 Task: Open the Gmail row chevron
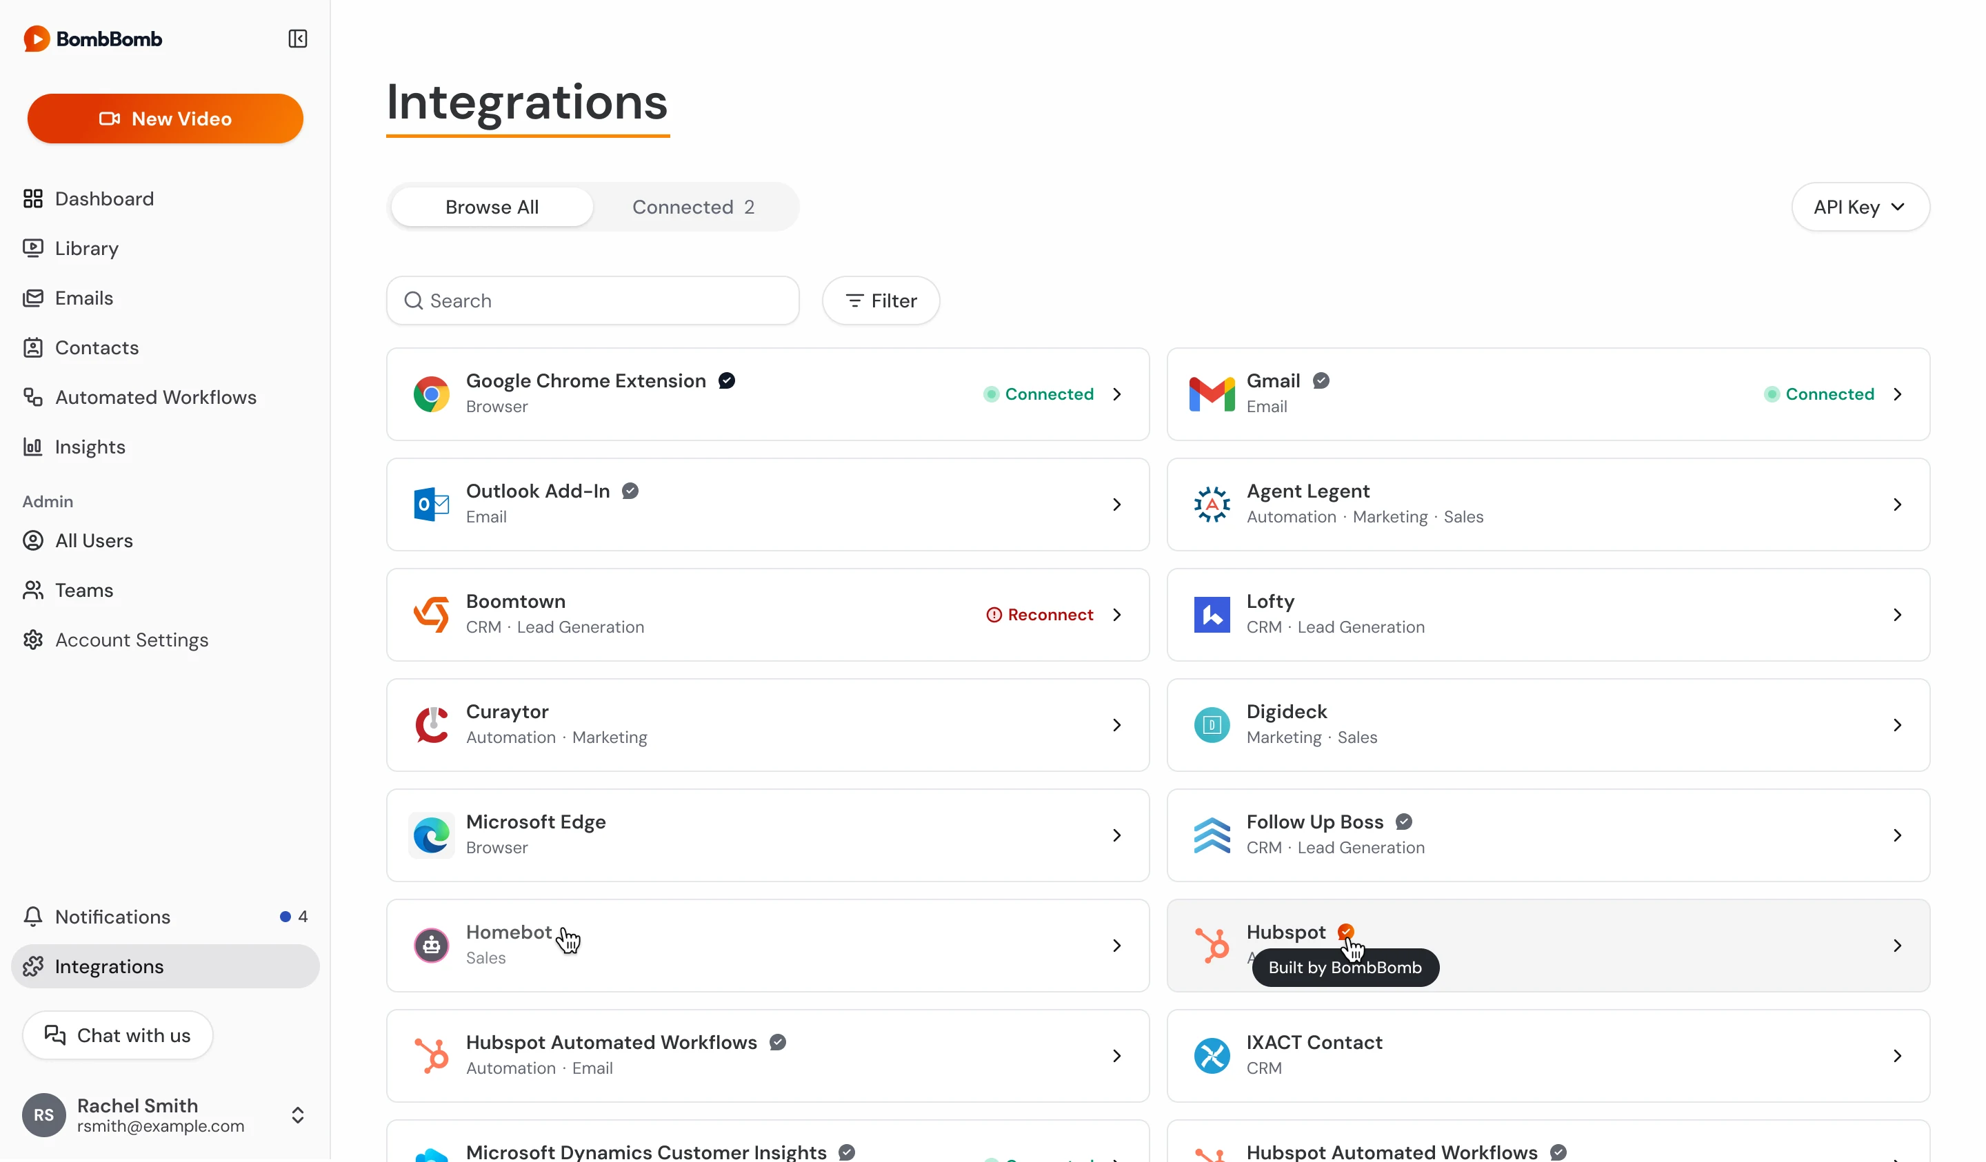1897,394
